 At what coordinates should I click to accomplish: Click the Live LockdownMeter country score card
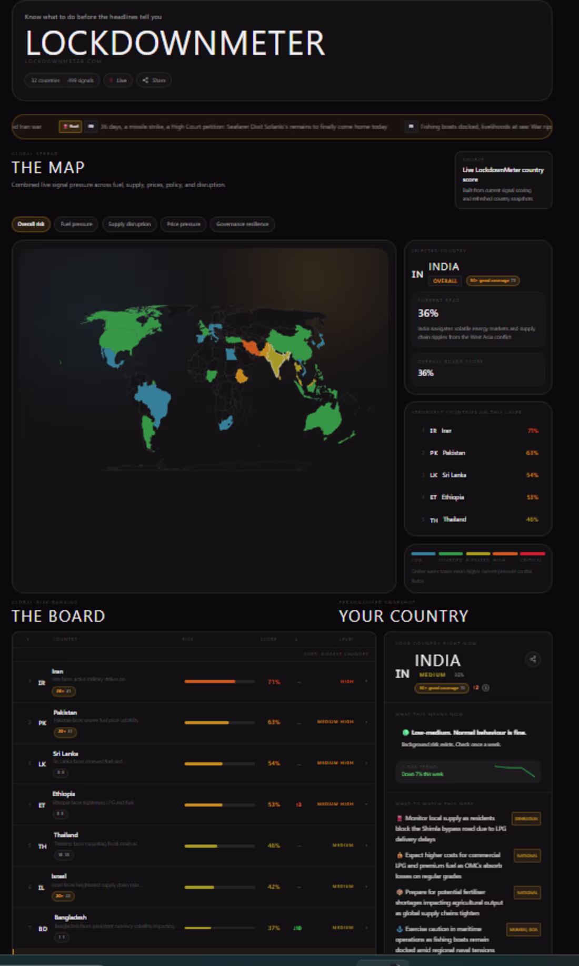click(503, 180)
